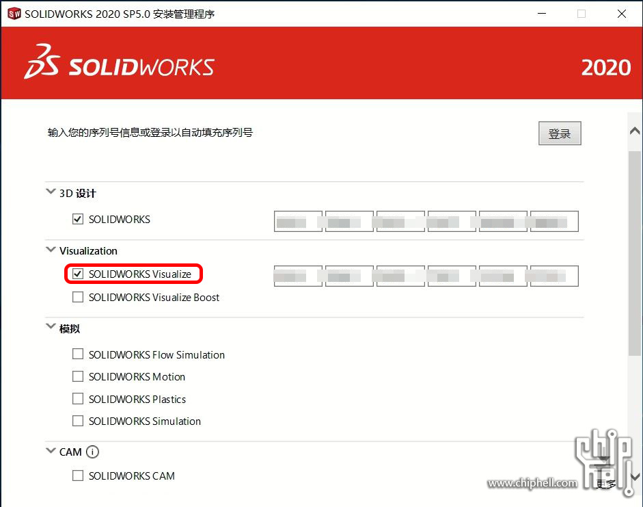Check the SOLIDWORKS Plastics option
Image resolution: width=643 pixels, height=507 pixels.
[78, 399]
